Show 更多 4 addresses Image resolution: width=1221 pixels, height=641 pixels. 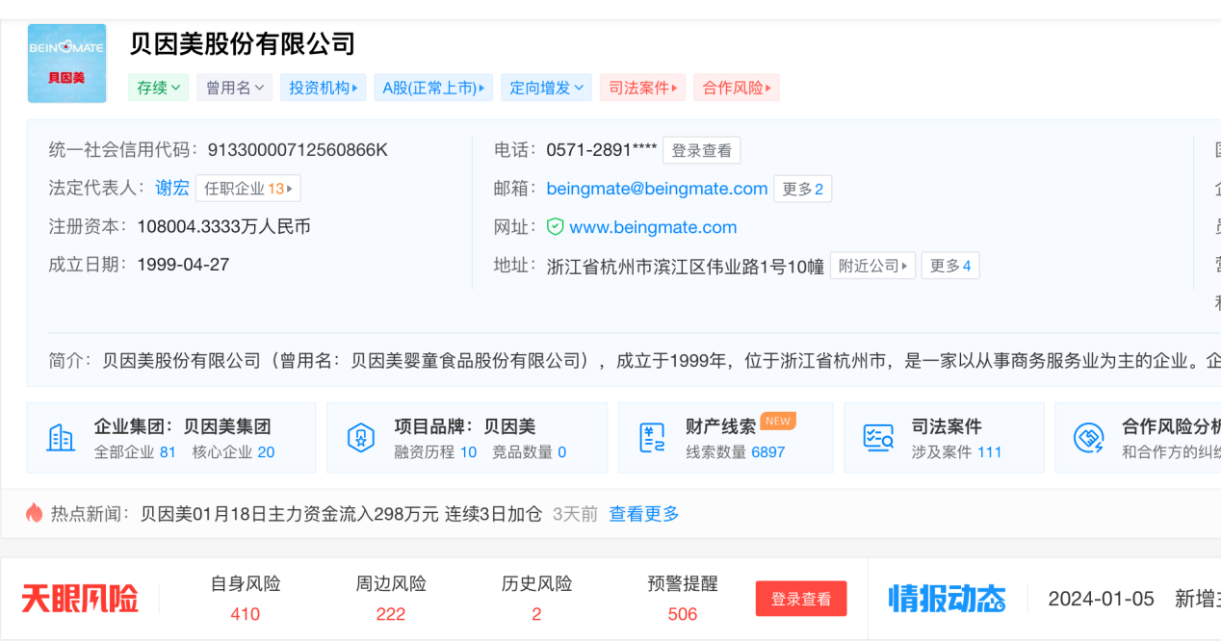click(x=950, y=266)
